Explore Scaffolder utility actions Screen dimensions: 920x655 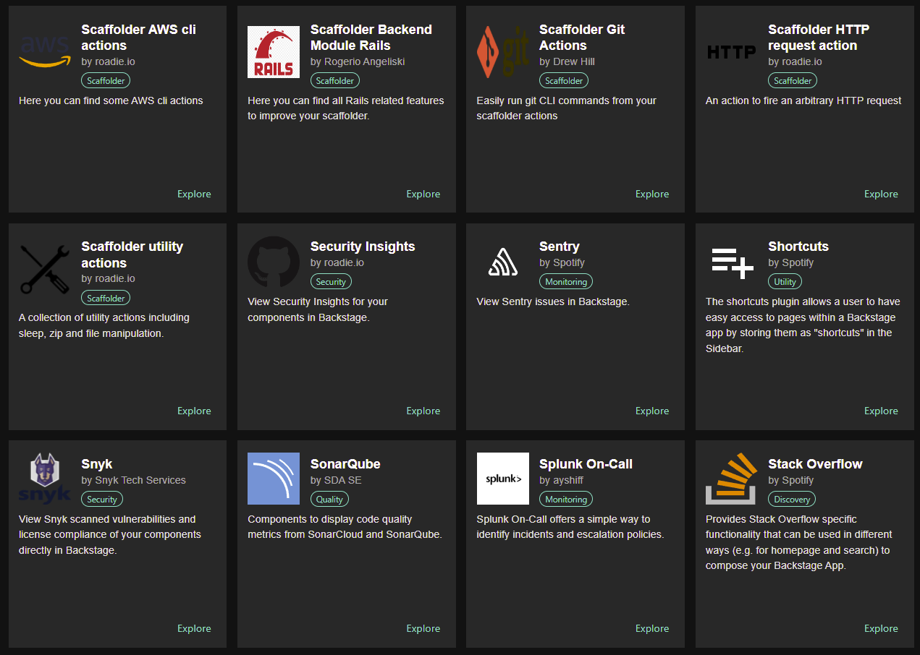194,411
